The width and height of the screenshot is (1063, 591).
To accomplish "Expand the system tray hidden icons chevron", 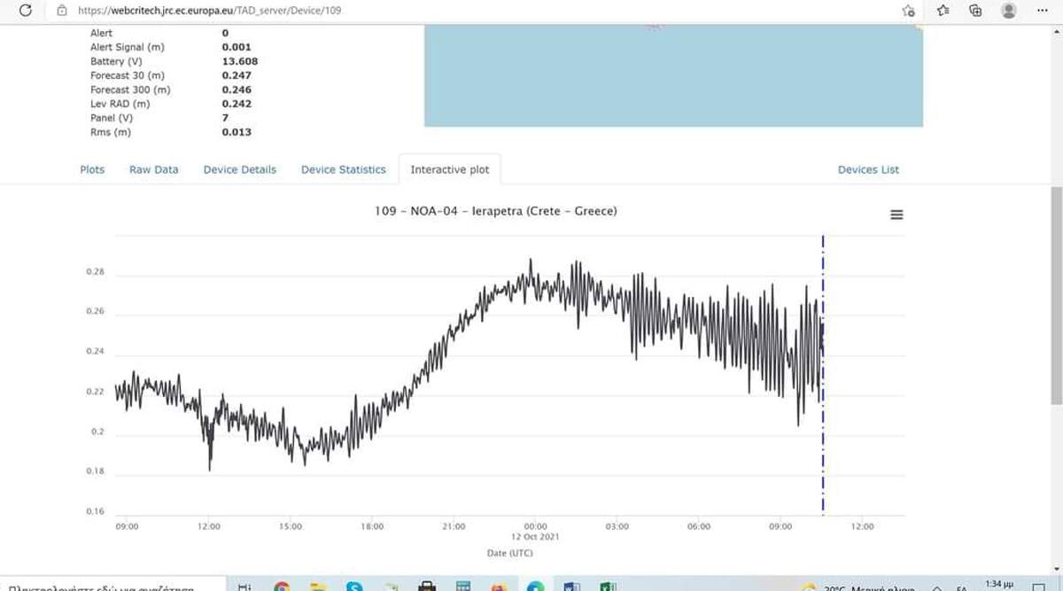I will (x=936, y=587).
